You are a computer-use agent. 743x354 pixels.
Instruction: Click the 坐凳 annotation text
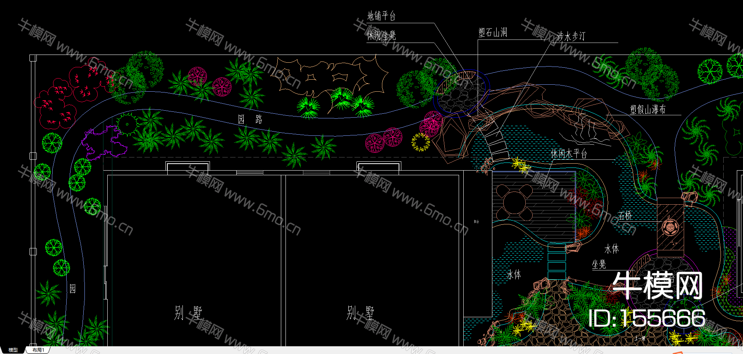(599, 264)
